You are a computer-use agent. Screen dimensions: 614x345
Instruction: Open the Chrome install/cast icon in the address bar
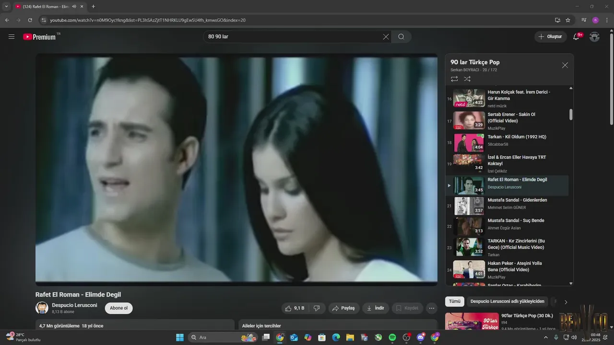coord(557,20)
